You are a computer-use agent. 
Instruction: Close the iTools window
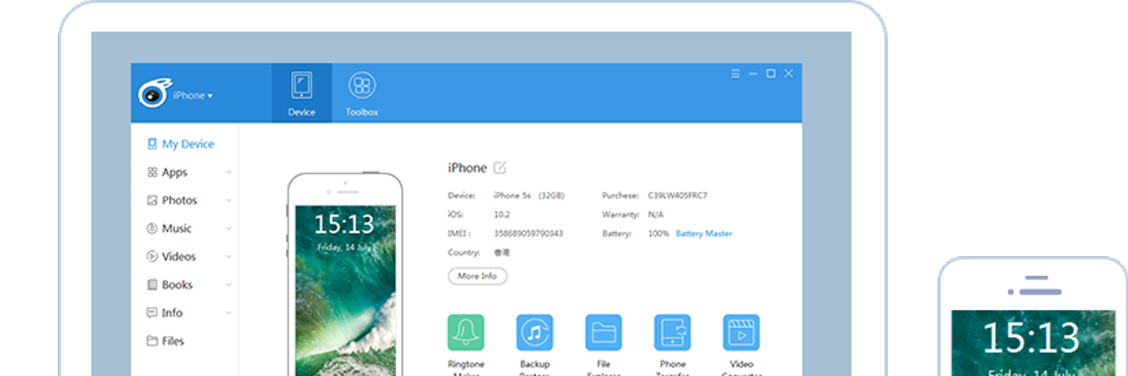click(789, 74)
